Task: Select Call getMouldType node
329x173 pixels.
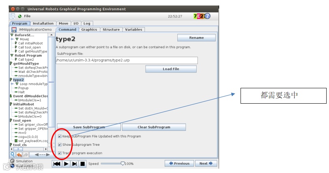Action: coord(32,51)
